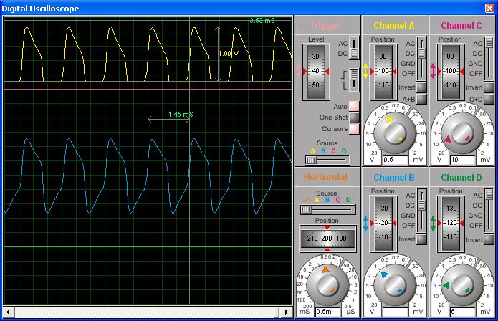Click the Horizontal Position thumbwheel

click(x=327, y=239)
